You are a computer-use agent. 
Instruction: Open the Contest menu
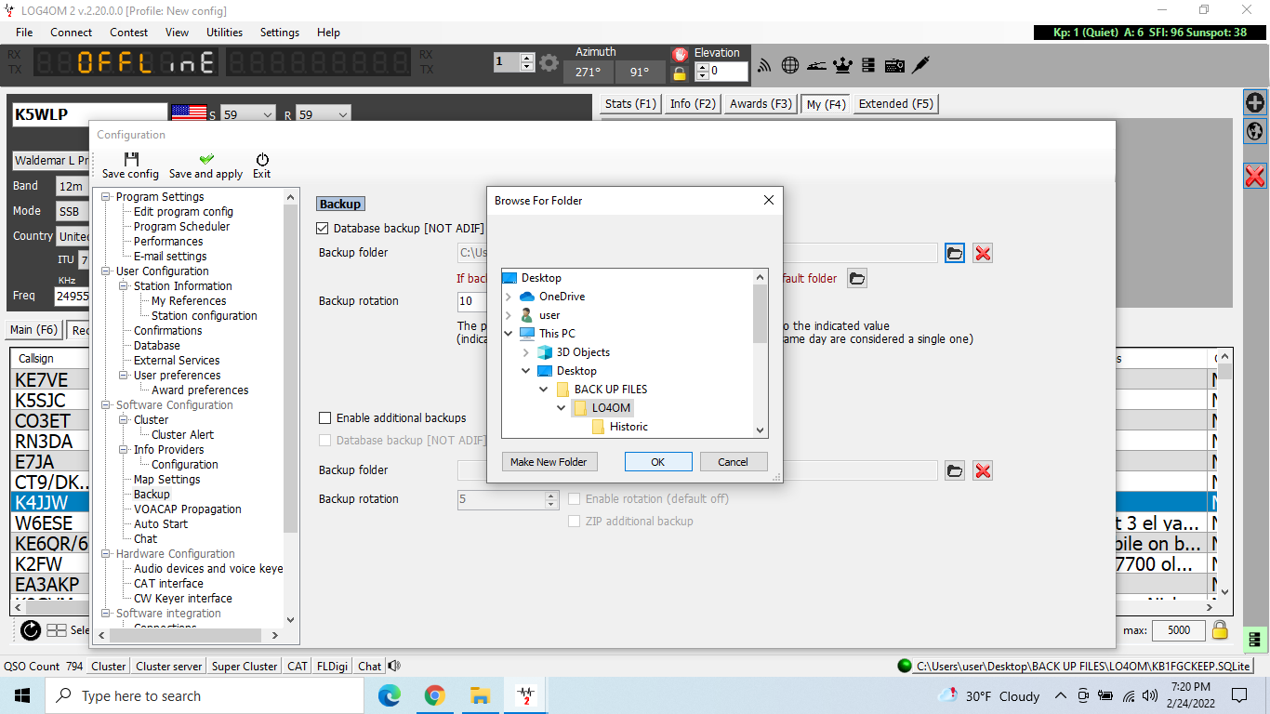tap(128, 32)
